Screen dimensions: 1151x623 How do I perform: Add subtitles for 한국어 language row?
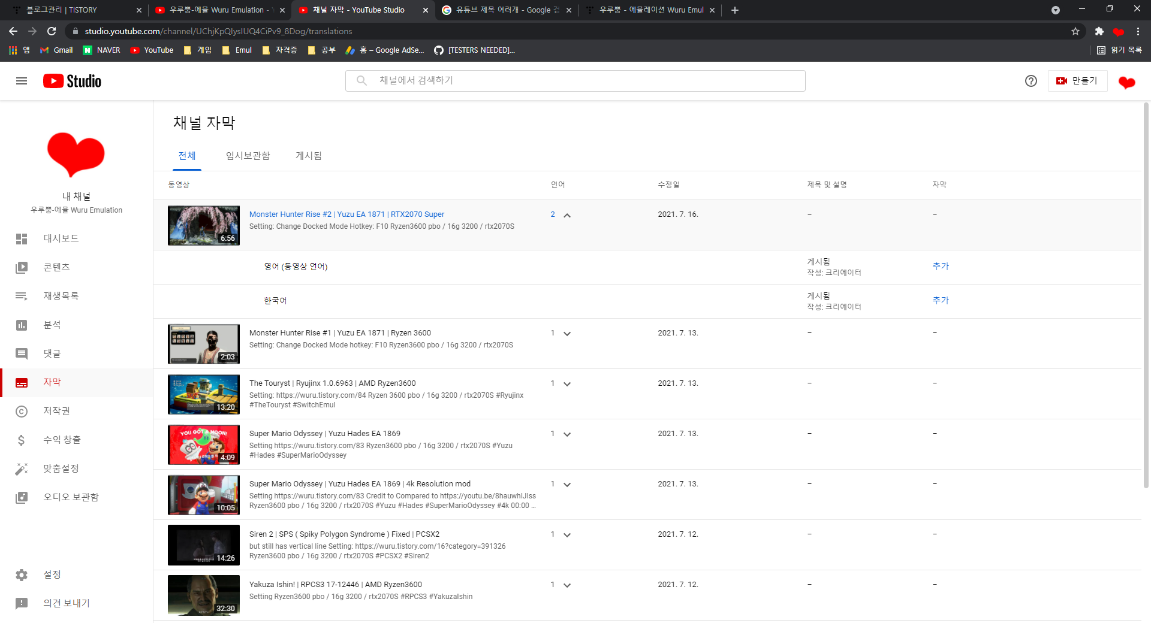(941, 300)
